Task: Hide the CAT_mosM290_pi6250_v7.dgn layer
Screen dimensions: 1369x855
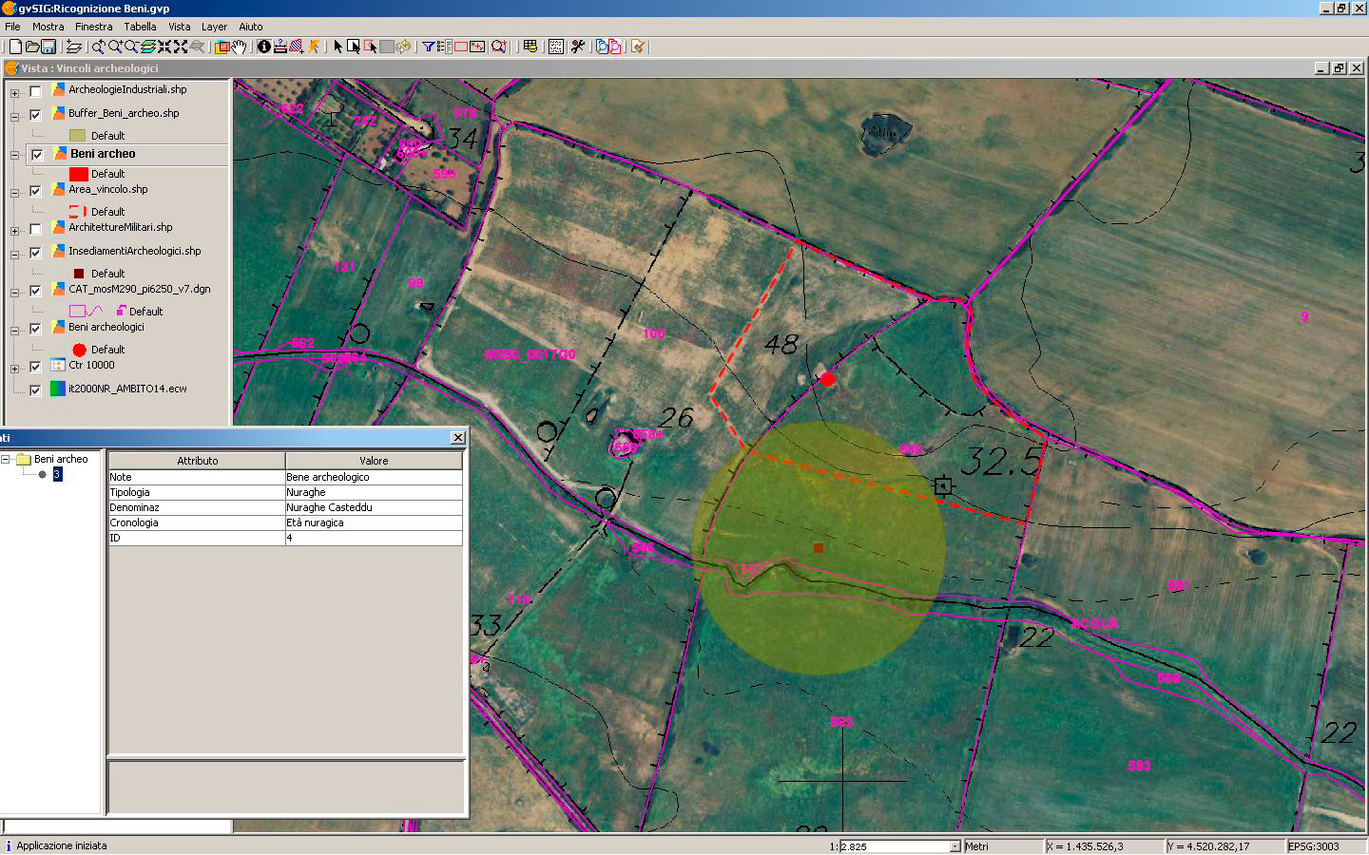Action: coord(35,291)
